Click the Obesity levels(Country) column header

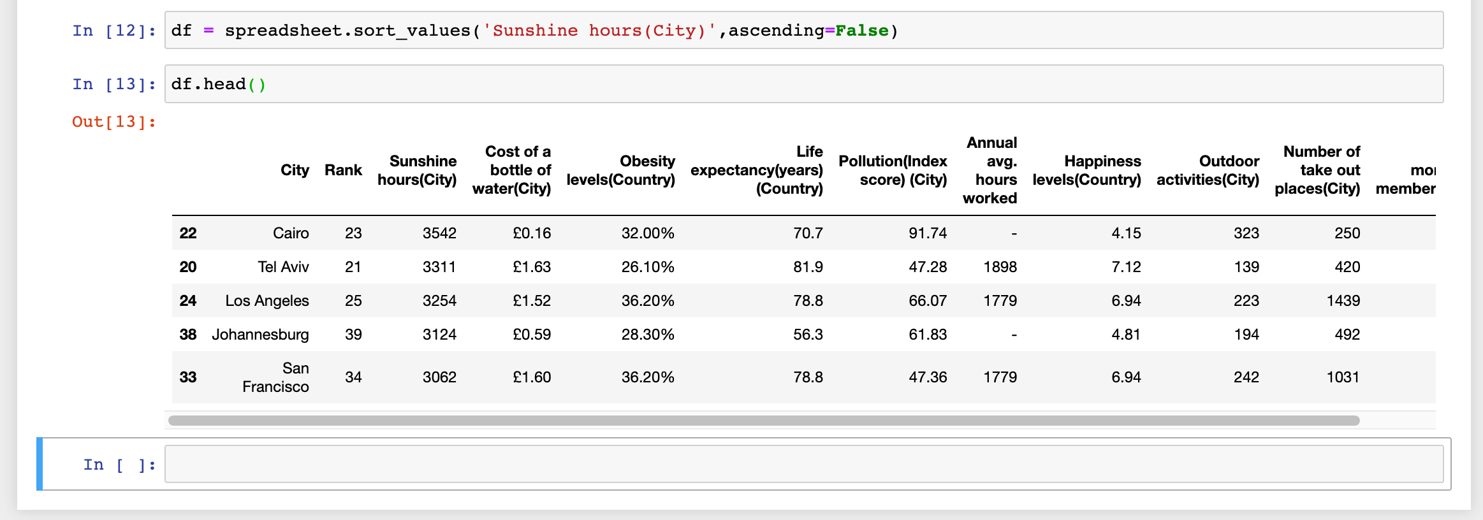click(620, 170)
